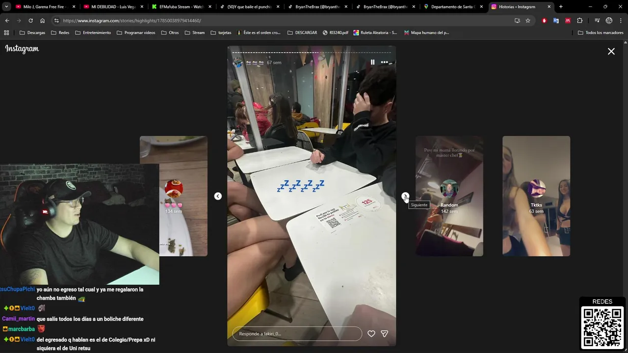This screenshot has height=353, width=628.
Task: Expand the tab search dropdown
Action: pos(6,7)
